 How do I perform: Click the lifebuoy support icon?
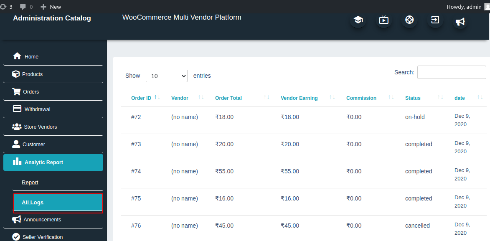[x=409, y=20]
